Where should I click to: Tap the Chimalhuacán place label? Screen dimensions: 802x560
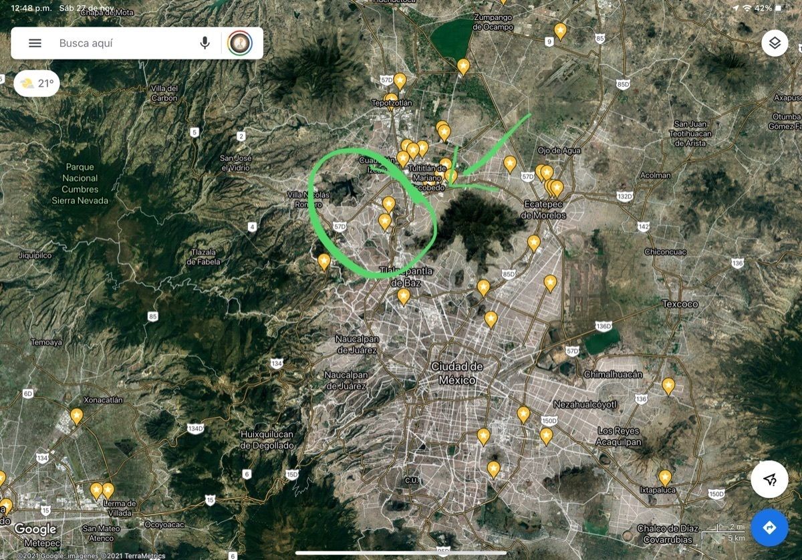coord(613,374)
